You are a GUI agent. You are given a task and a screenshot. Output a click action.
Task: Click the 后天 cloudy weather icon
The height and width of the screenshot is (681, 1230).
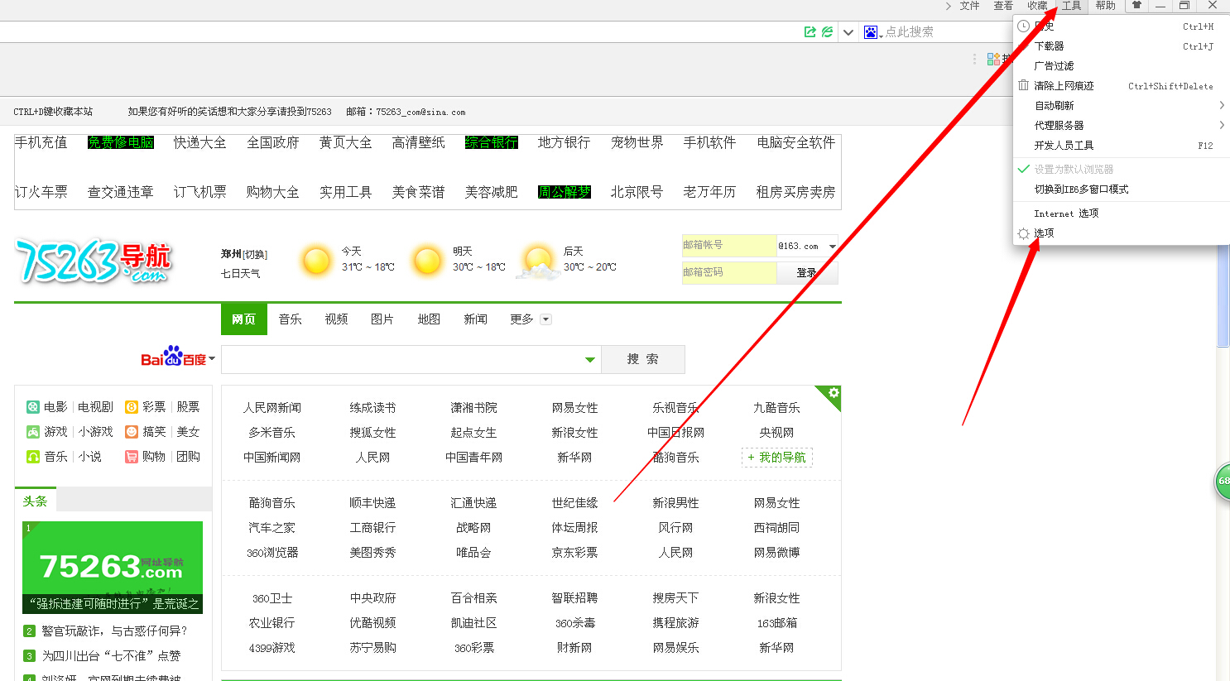(539, 261)
